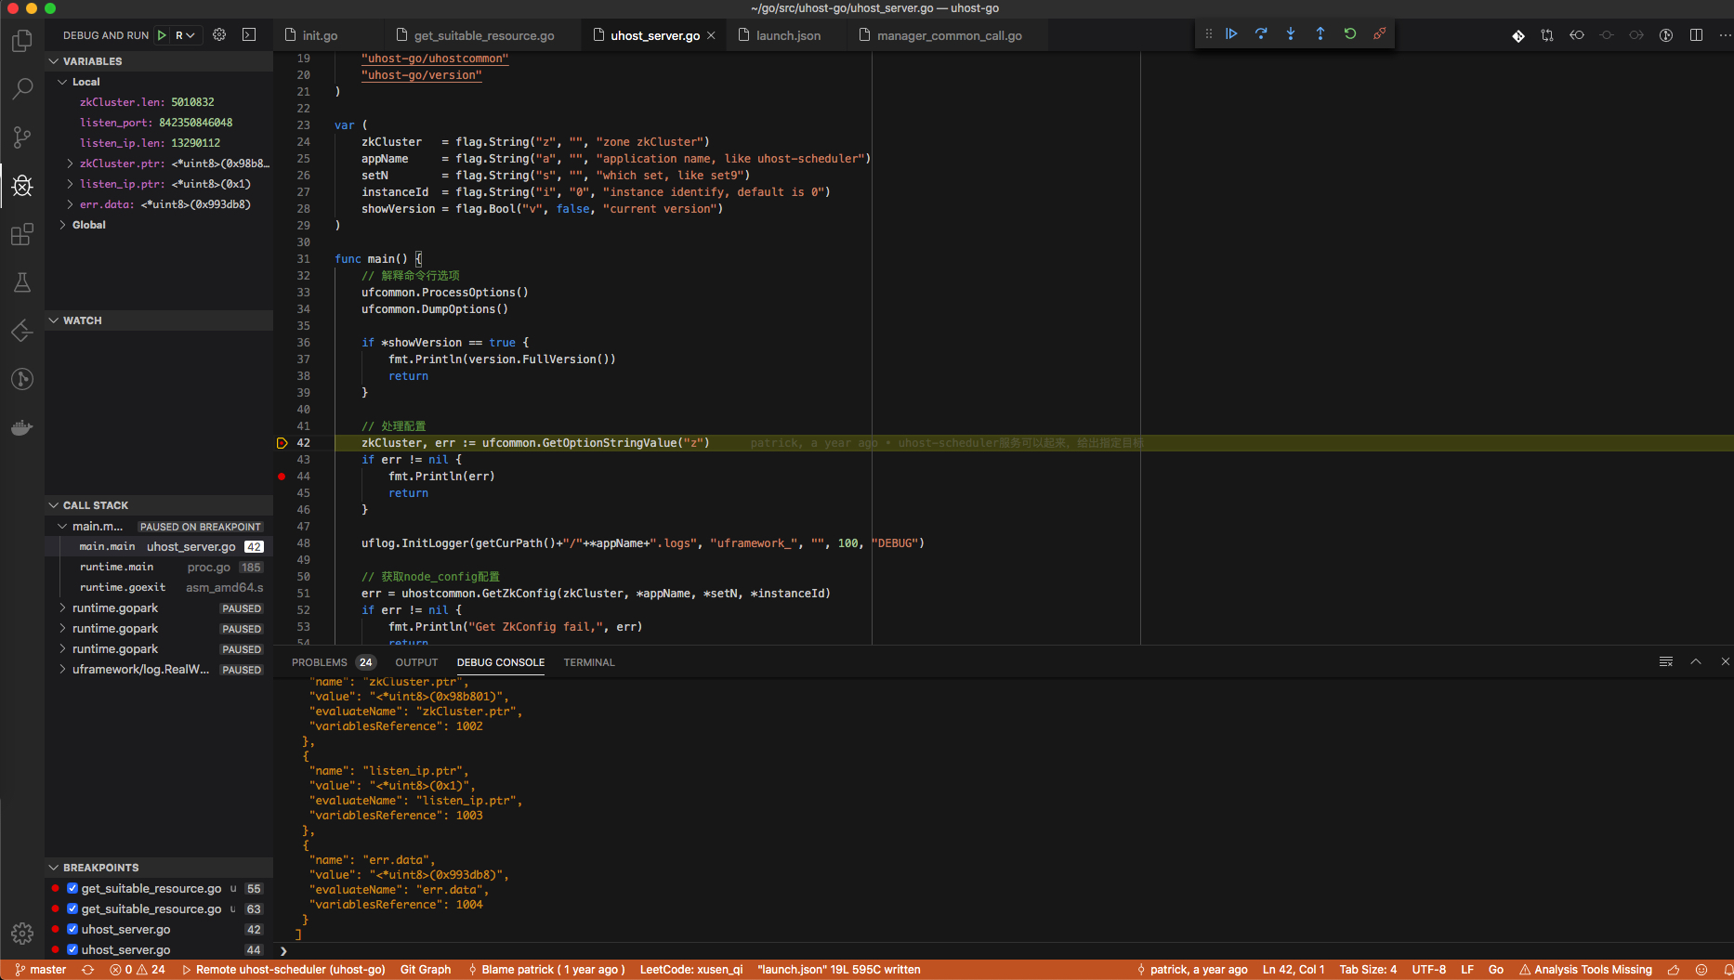Open the Extensions view icon

pyautogui.click(x=21, y=234)
